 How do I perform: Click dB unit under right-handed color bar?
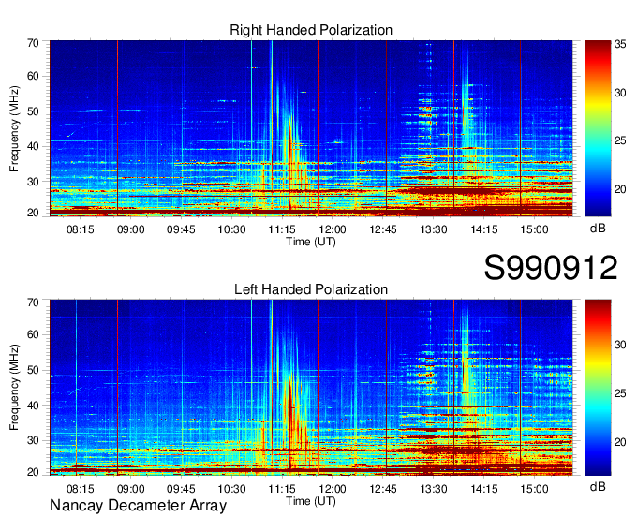[x=598, y=229]
